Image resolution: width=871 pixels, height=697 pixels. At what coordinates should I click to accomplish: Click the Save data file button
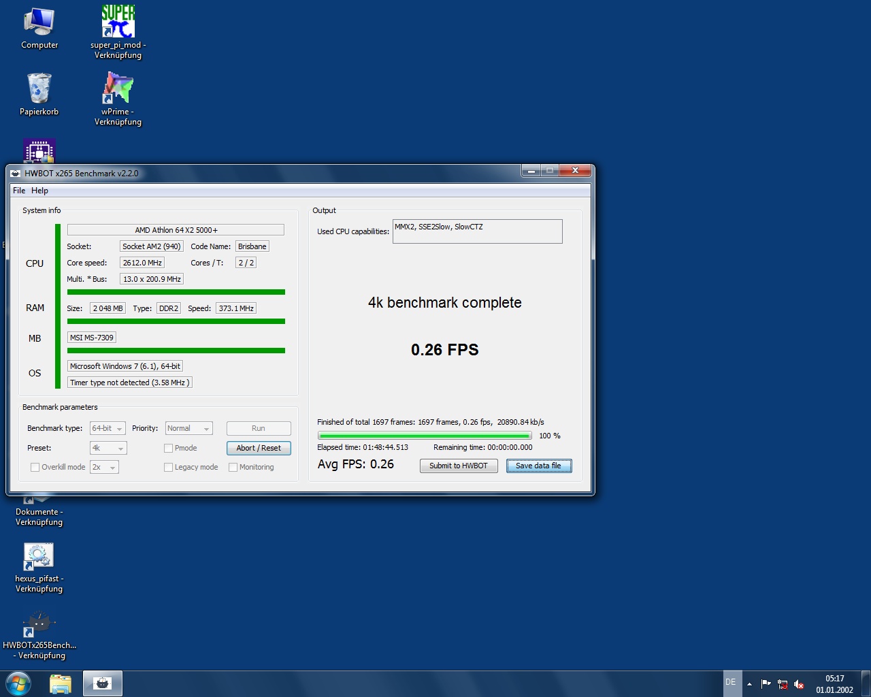click(539, 466)
